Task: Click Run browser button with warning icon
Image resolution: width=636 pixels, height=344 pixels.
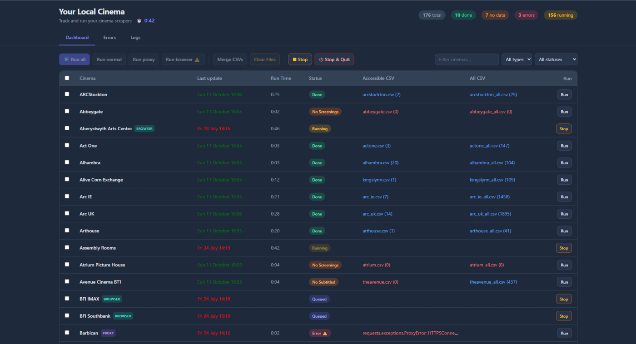Action: (x=183, y=59)
